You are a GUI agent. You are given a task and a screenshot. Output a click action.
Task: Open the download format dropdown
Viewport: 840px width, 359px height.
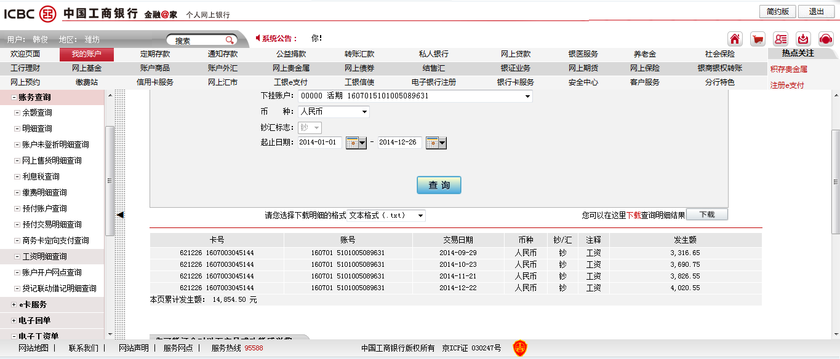click(420, 216)
